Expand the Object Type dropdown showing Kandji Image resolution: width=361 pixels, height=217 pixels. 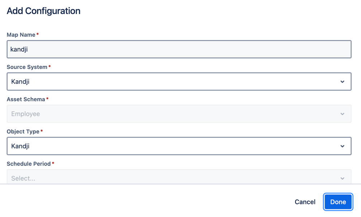(173, 146)
